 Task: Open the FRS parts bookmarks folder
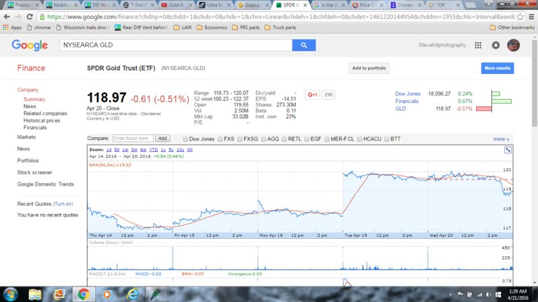[x=245, y=28]
